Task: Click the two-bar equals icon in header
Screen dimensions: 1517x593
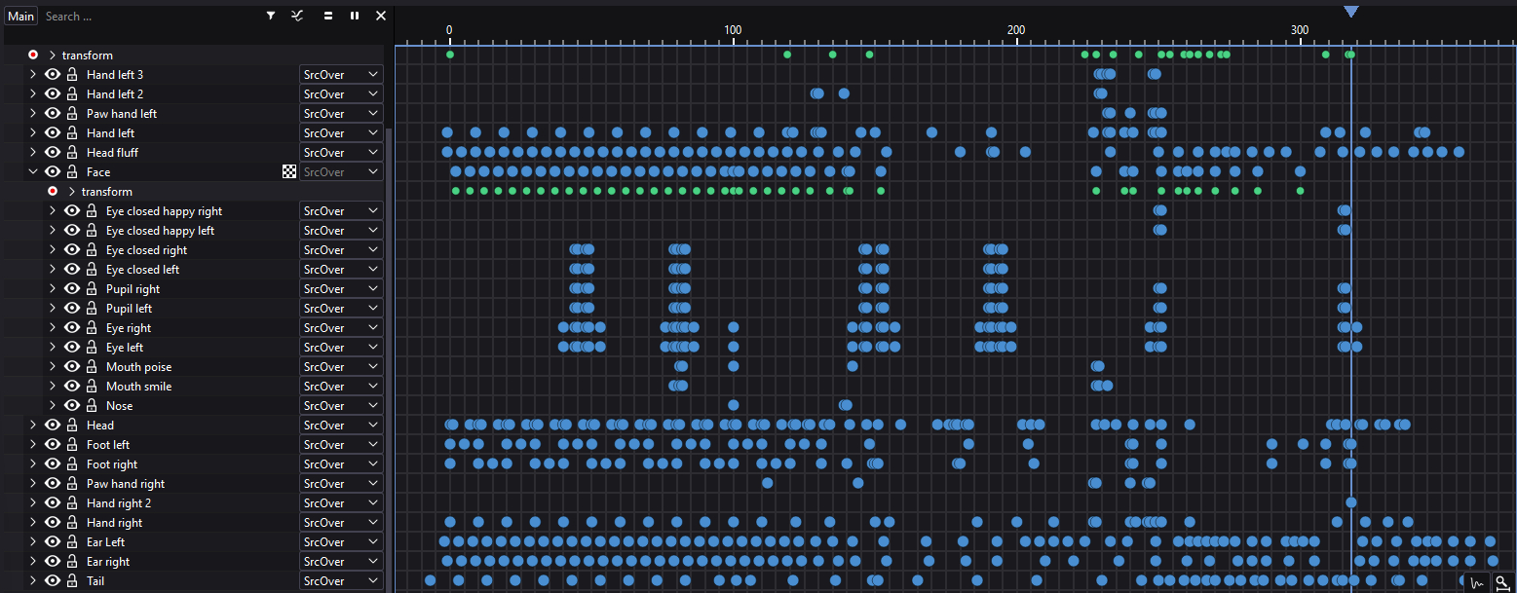Action: (x=328, y=16)
